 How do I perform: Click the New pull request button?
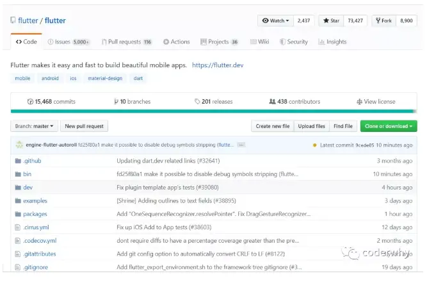click(84, 126)
